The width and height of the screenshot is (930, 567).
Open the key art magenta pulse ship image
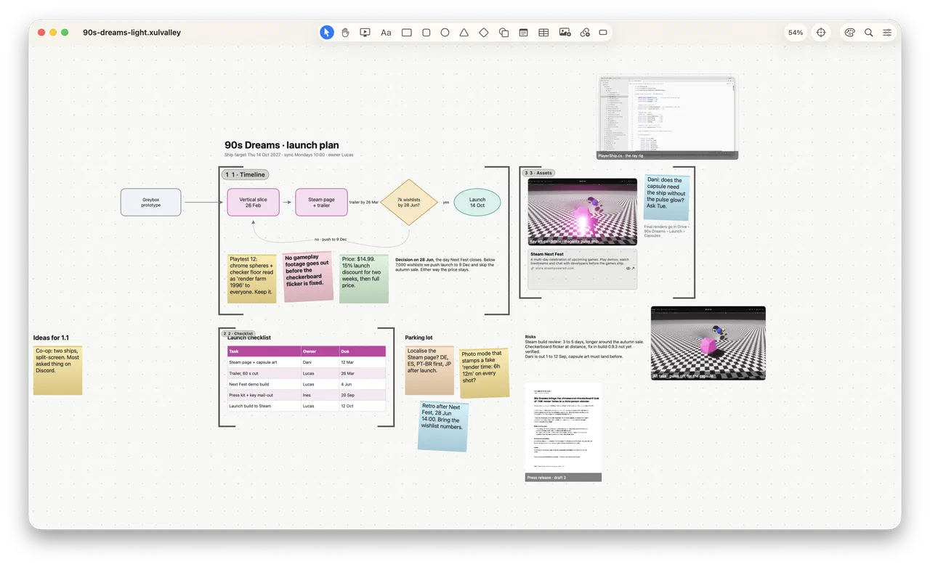(x=583, y=211)
